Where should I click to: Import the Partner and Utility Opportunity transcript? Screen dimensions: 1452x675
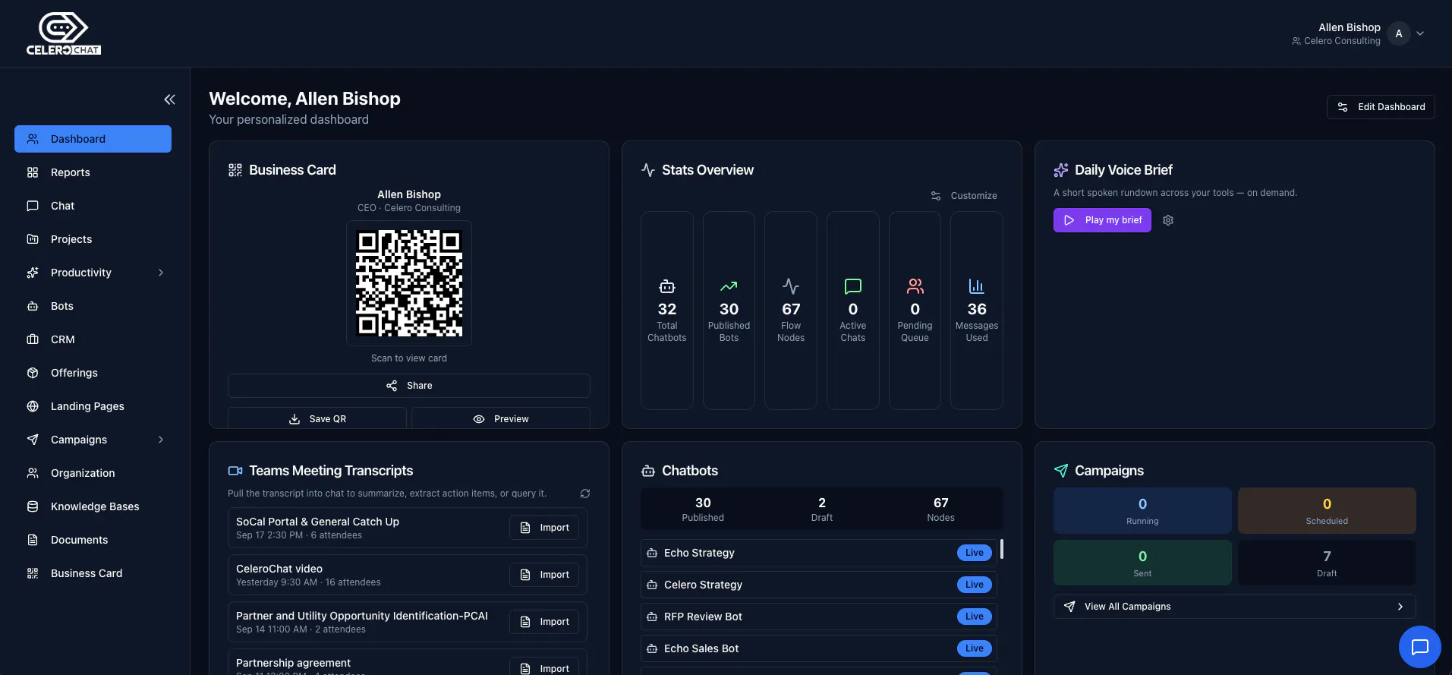(x=544, y=622)
